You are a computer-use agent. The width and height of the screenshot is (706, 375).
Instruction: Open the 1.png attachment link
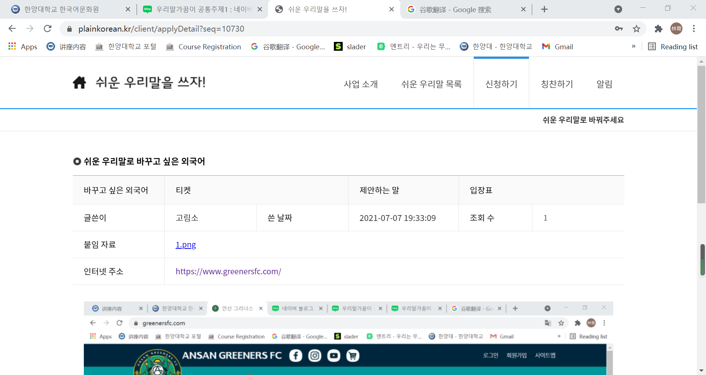click(186, 245)
